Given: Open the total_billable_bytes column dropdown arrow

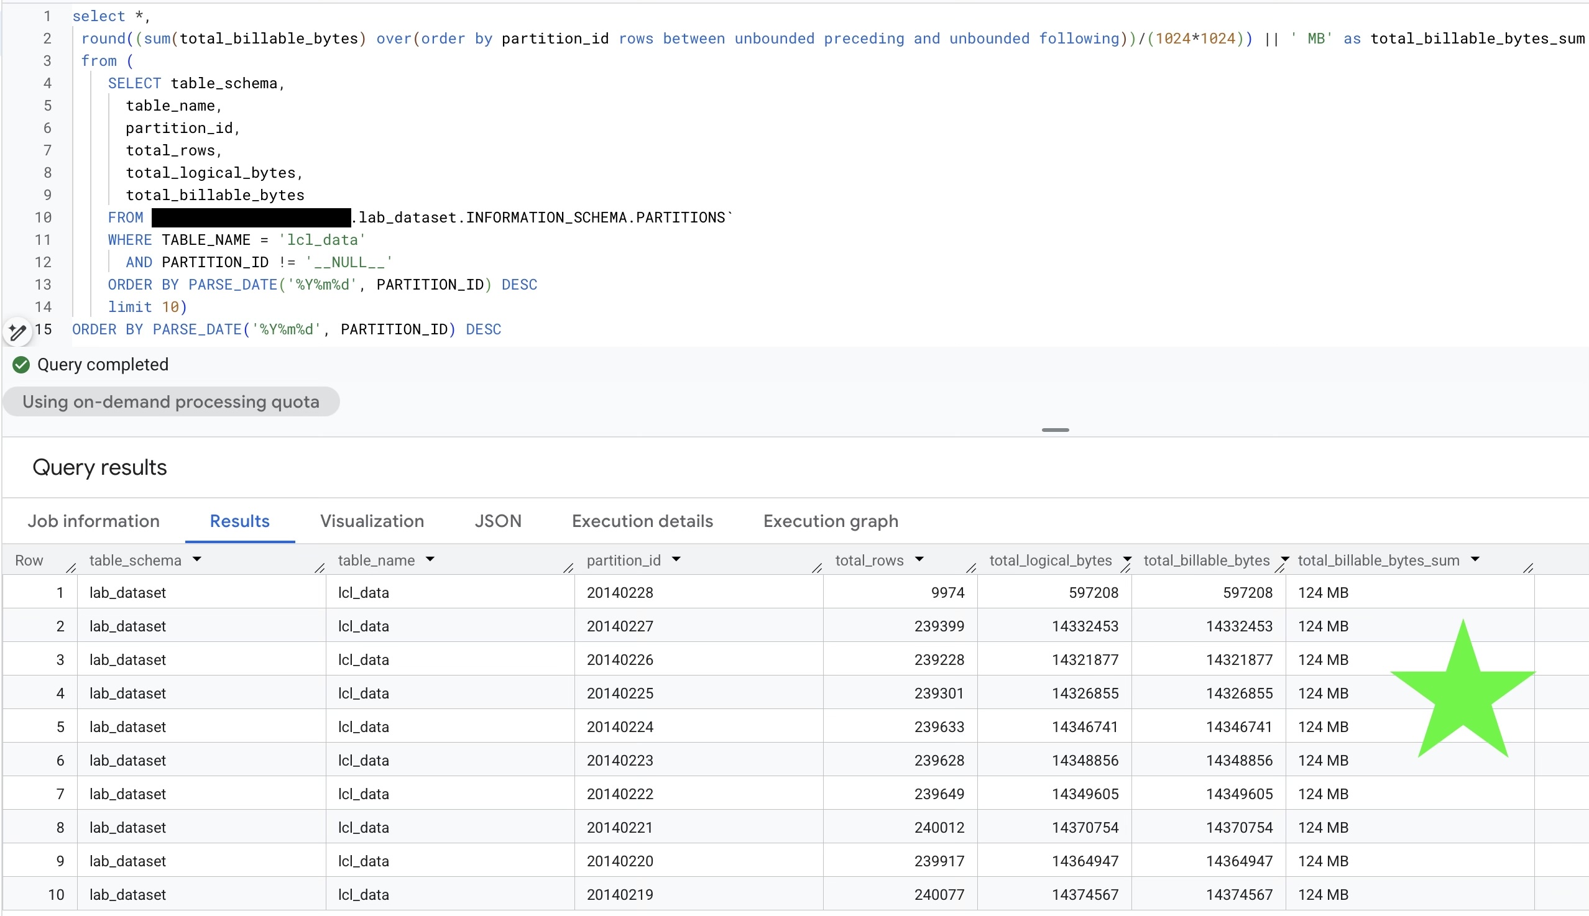Looking at the screenshot, I should (1285, 559).
